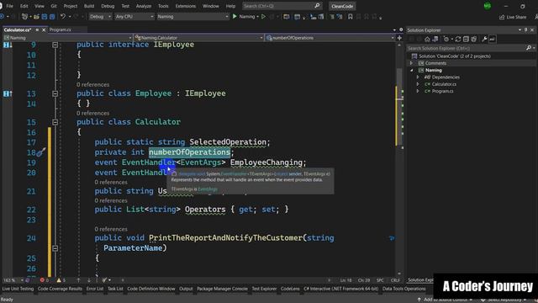Switch to the Program.cs tab
The height and width of the screenshot is (303, 538).
click(x=60, y=30)
